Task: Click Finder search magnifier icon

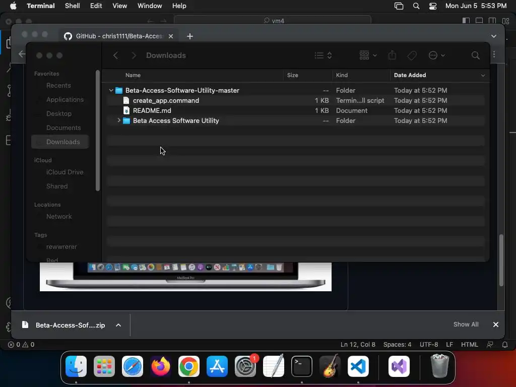Action: pos(475,55)
